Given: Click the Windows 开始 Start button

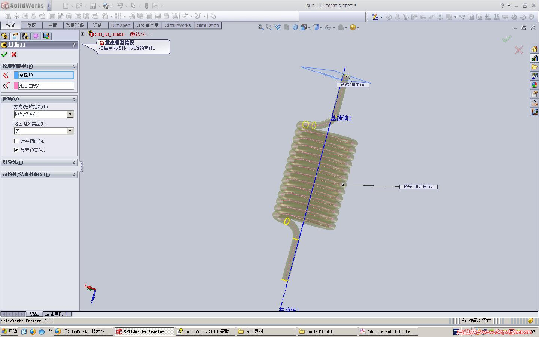Looking at the screenshot, I should point(9,331).
